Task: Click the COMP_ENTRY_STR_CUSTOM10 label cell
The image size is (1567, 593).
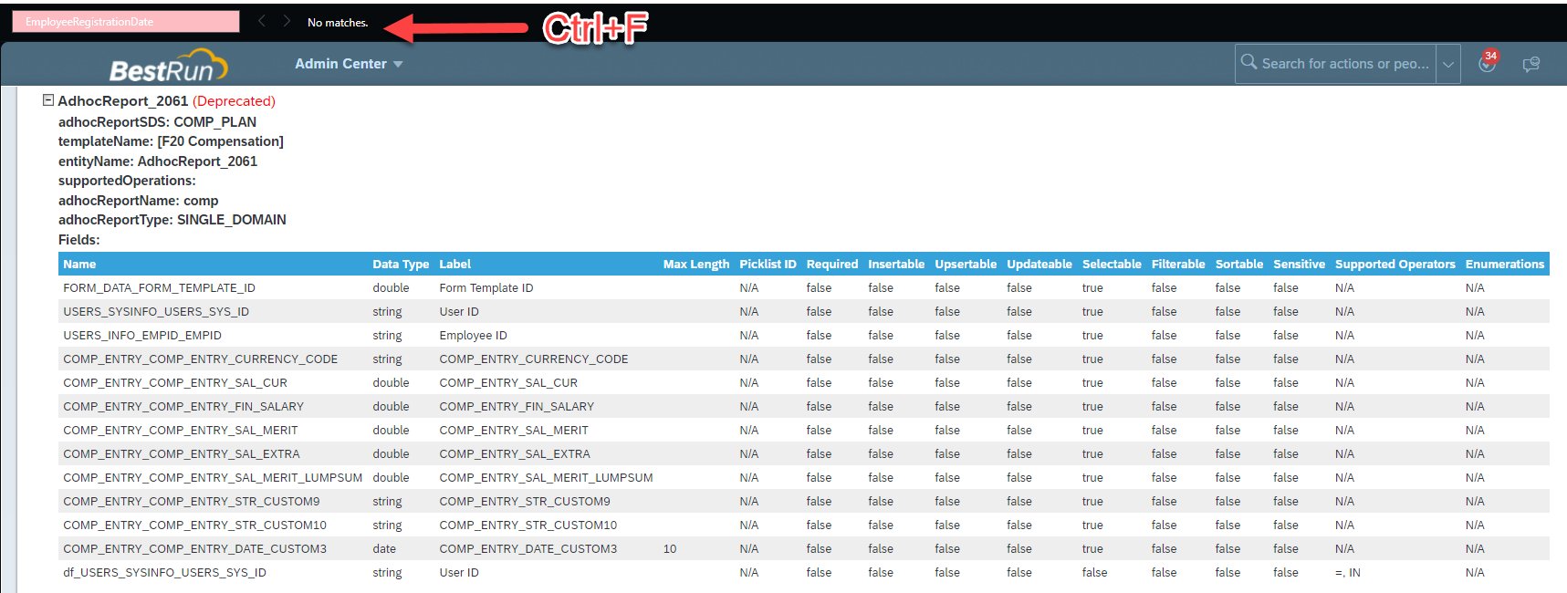Action: click(528, 525)
